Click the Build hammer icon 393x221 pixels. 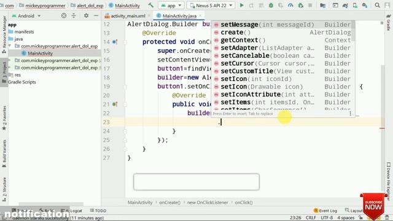150,5
